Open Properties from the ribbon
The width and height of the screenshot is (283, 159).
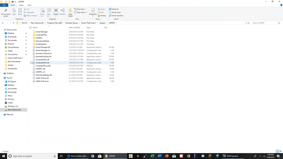pyautogui.click(x=93, y=12)
